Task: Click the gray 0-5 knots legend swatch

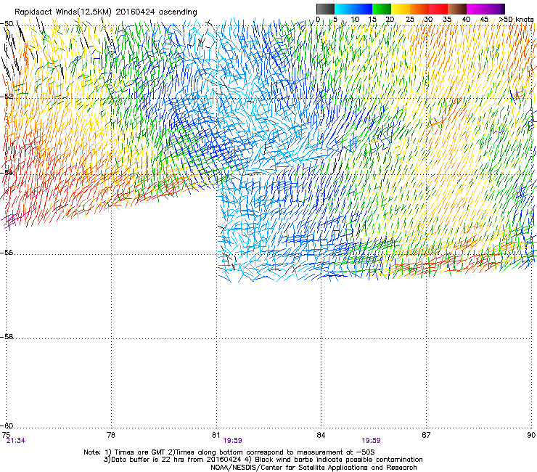Action: (325, 9)
